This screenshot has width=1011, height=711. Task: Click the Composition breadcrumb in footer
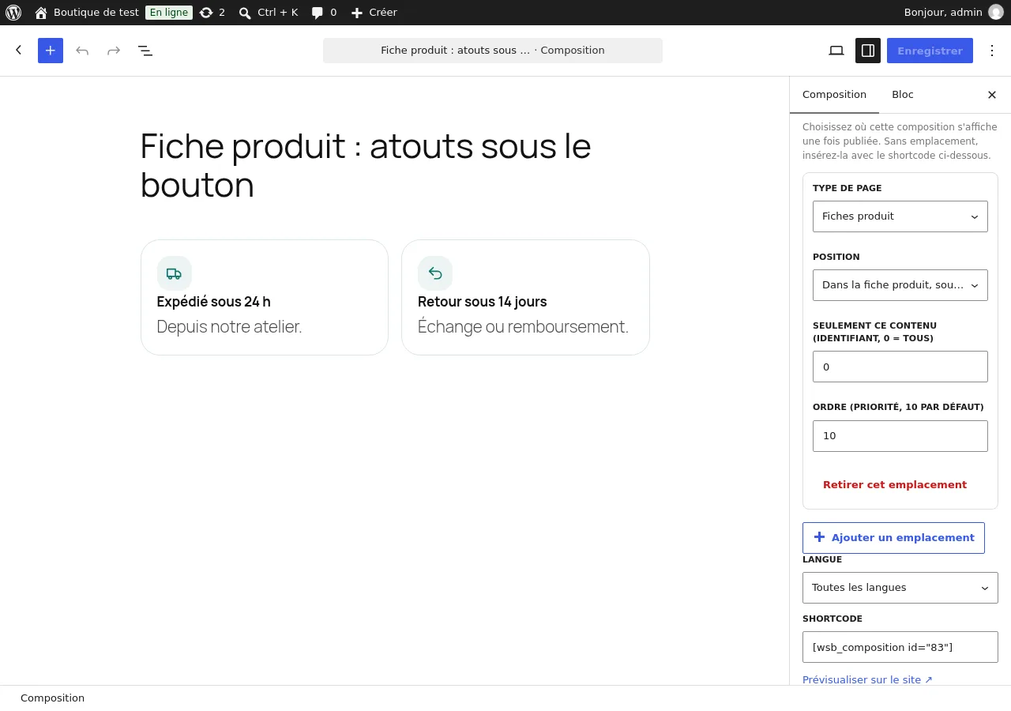[52, 698]
